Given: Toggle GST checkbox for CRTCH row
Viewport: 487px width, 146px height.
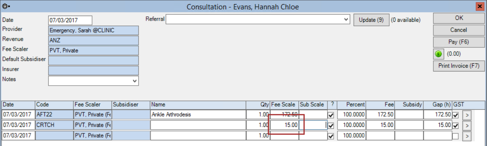Looking at the screenshot, I should 456,125.
